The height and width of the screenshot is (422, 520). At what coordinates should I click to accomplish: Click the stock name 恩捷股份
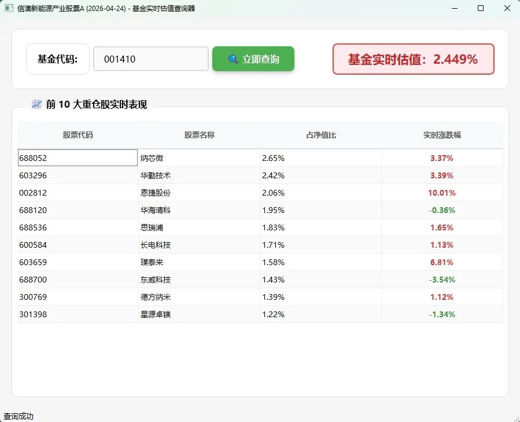point(156,193)
